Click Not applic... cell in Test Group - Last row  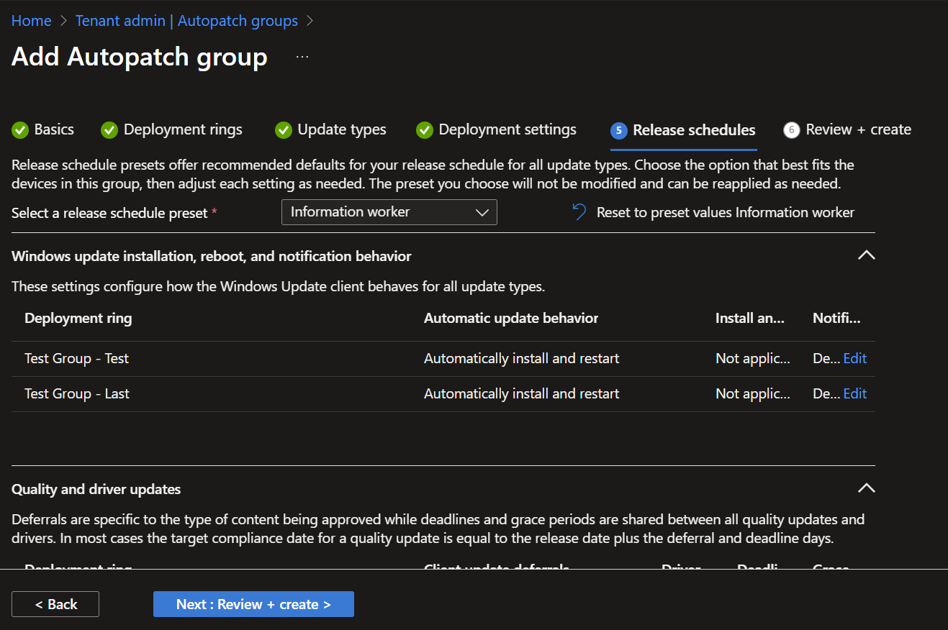click(x=753, y=393)
